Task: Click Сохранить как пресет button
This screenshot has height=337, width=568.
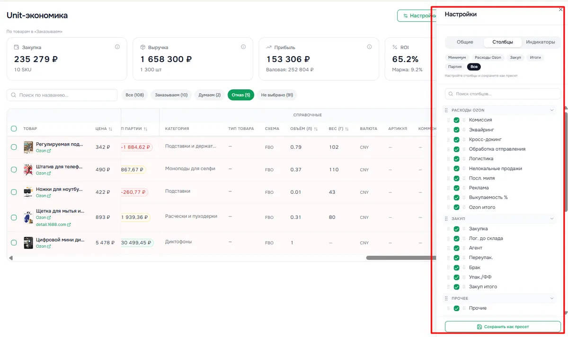Action: 503,327
